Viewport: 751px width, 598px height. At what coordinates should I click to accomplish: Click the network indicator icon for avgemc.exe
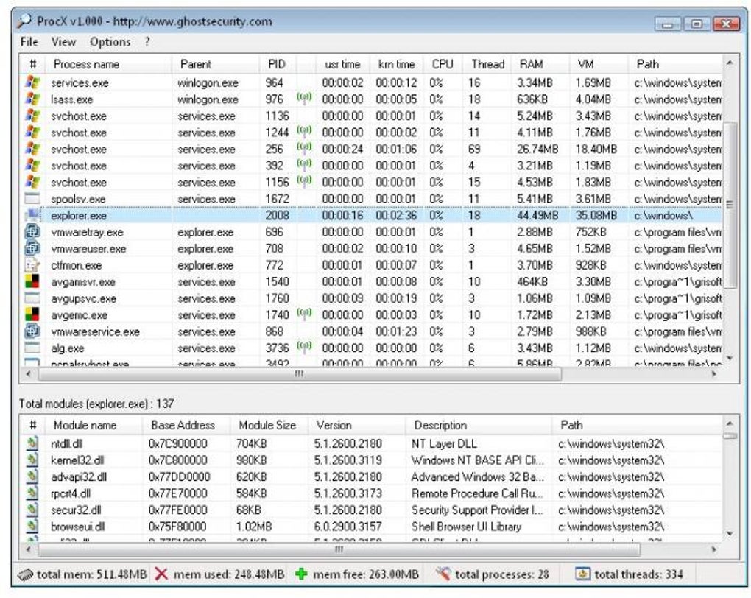304,314
